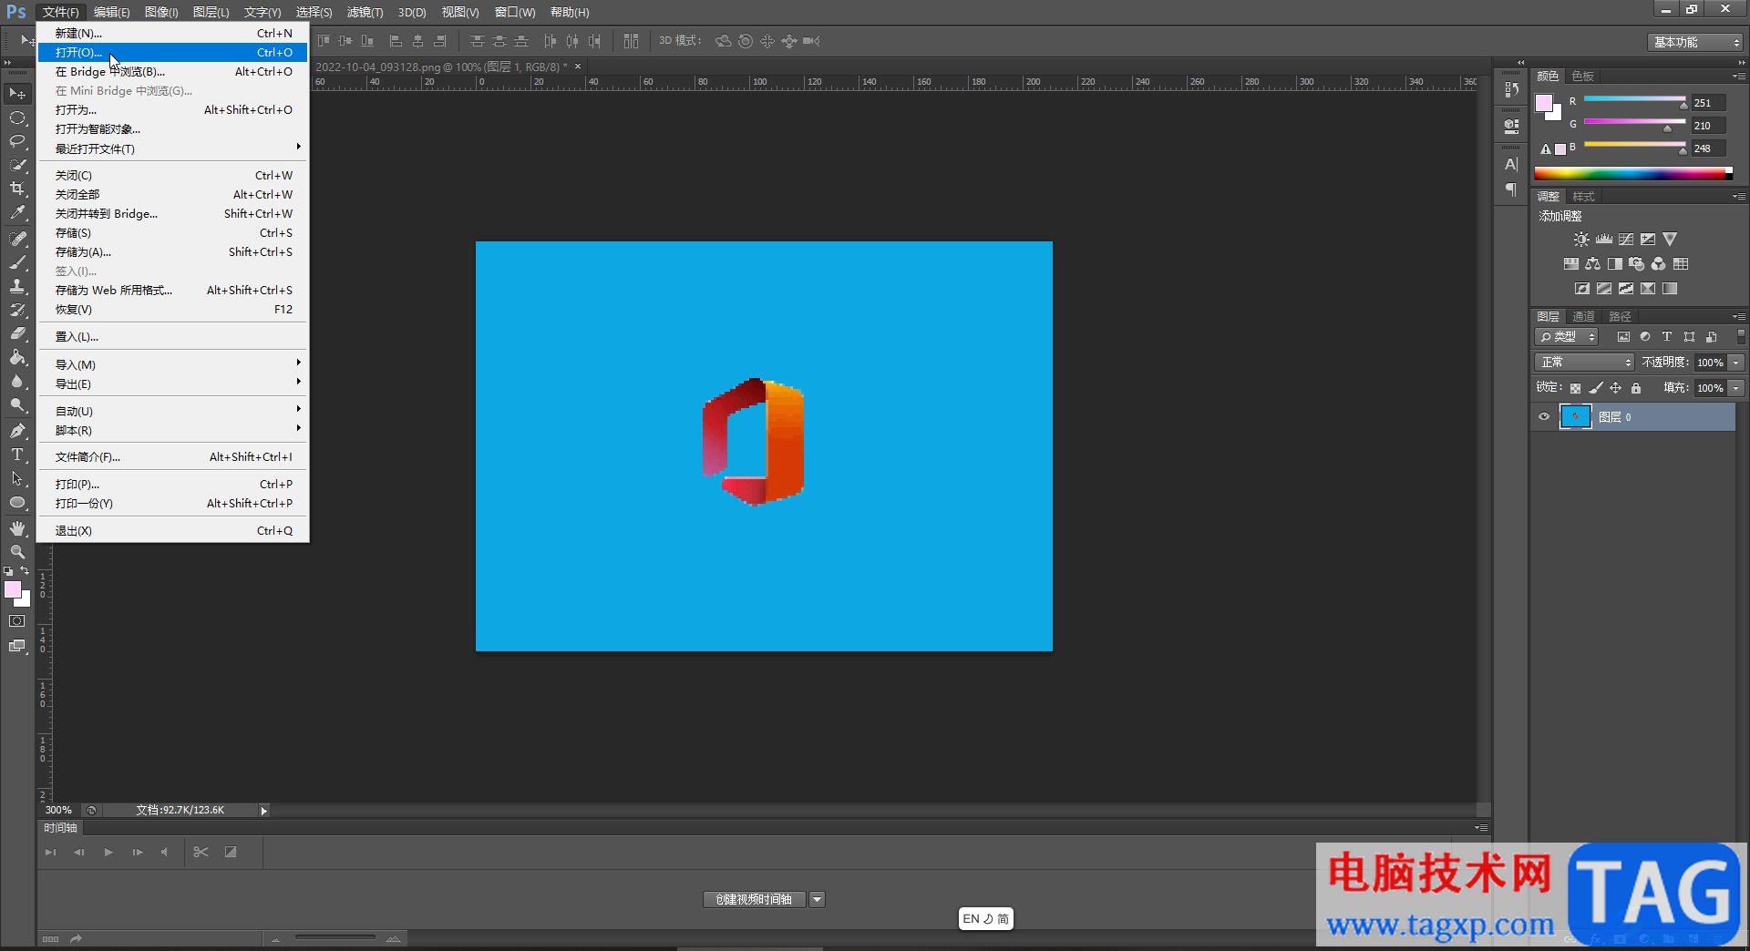Toggle lock position
Viewport: 1750px width, 951px height.
(1616, 388)
